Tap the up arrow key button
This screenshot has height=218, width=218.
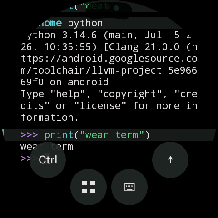[x=170, y=160]
